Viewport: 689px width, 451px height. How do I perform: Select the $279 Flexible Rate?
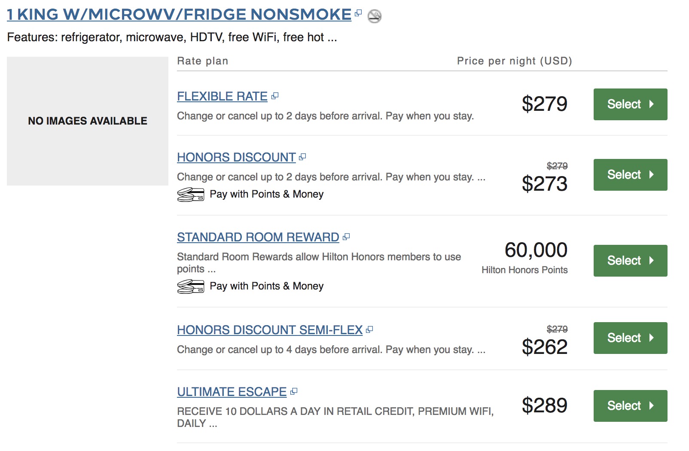(x=630, y=104)
